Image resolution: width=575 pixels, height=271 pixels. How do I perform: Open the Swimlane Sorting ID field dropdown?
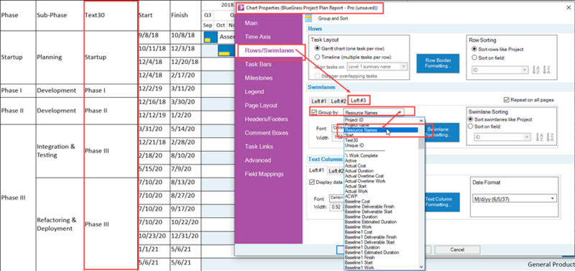[502, 137]
